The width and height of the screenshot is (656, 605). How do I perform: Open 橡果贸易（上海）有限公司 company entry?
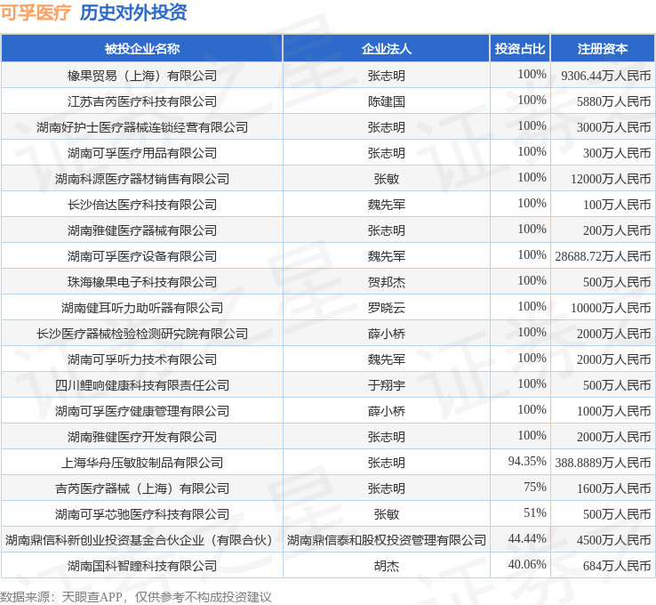[142, 76]
